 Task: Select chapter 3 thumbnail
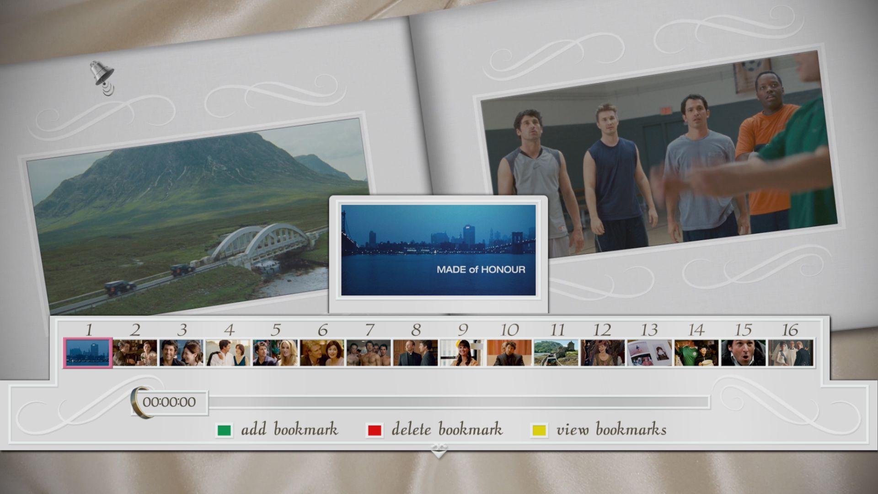182,353
